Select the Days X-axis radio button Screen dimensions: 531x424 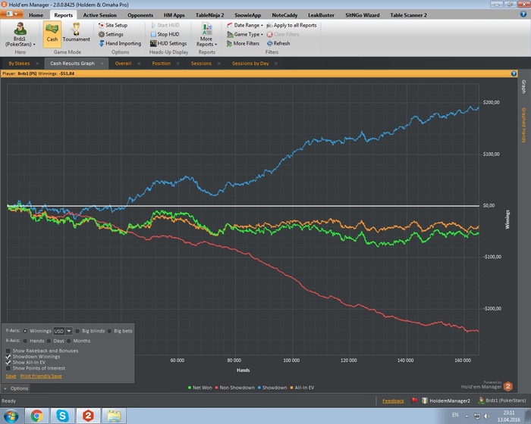pos(49,341)
